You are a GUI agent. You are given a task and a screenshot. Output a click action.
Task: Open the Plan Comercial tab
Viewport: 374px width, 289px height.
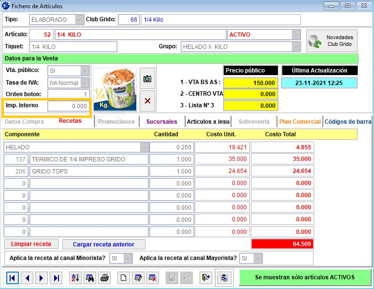click(x=300, y=122)
